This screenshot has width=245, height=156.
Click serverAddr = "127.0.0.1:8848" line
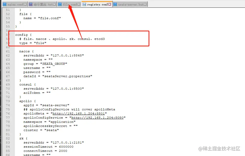tap(54, 55)
